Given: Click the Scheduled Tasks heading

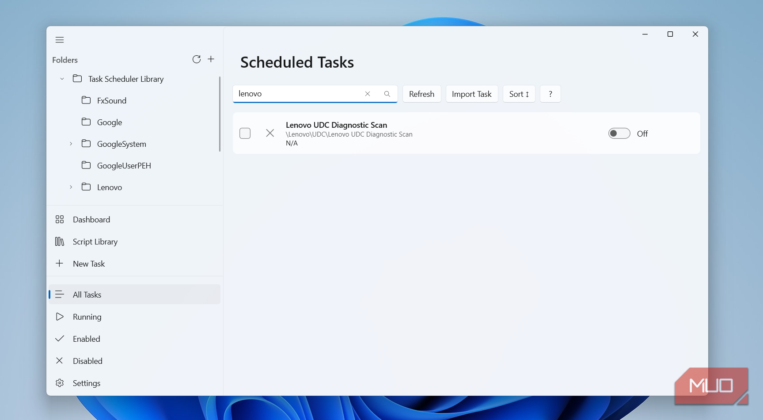Looking at the screenshot, I should click(297, 62).
